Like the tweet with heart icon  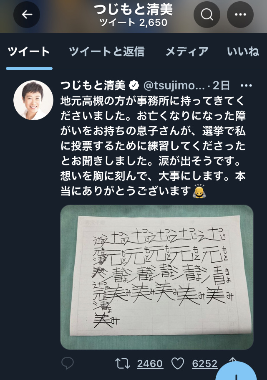pyautogui.click(x=178, y=364)
